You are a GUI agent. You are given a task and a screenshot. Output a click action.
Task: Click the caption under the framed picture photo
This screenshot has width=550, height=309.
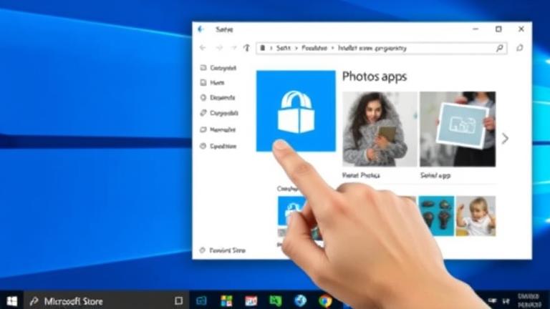click(435, 175)
